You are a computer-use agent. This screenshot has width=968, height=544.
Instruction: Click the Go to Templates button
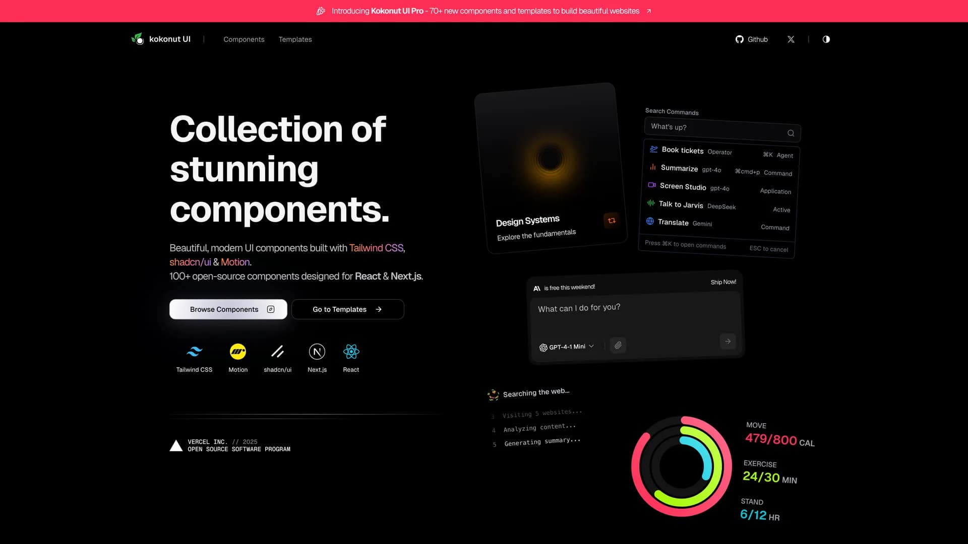click(347, 309)
